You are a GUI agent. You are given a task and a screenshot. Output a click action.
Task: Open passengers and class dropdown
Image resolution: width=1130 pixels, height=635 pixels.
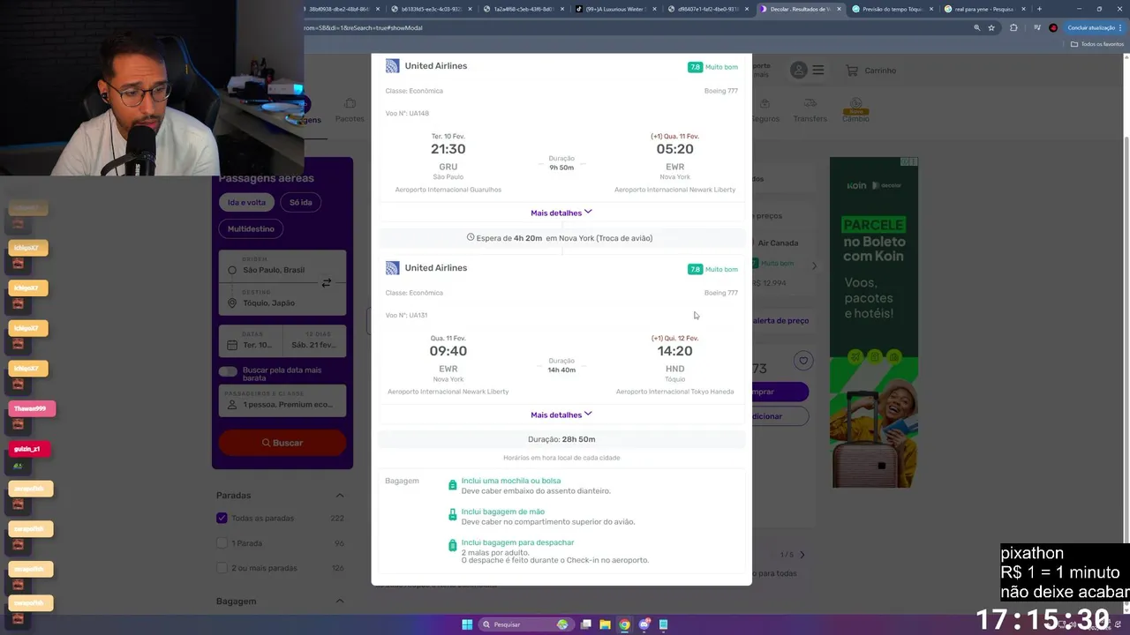(282, 400)
